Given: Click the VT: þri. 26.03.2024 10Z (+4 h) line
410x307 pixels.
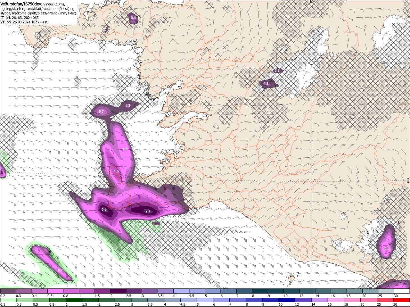Looking at the screenshot, I should [x=24, y=22].
